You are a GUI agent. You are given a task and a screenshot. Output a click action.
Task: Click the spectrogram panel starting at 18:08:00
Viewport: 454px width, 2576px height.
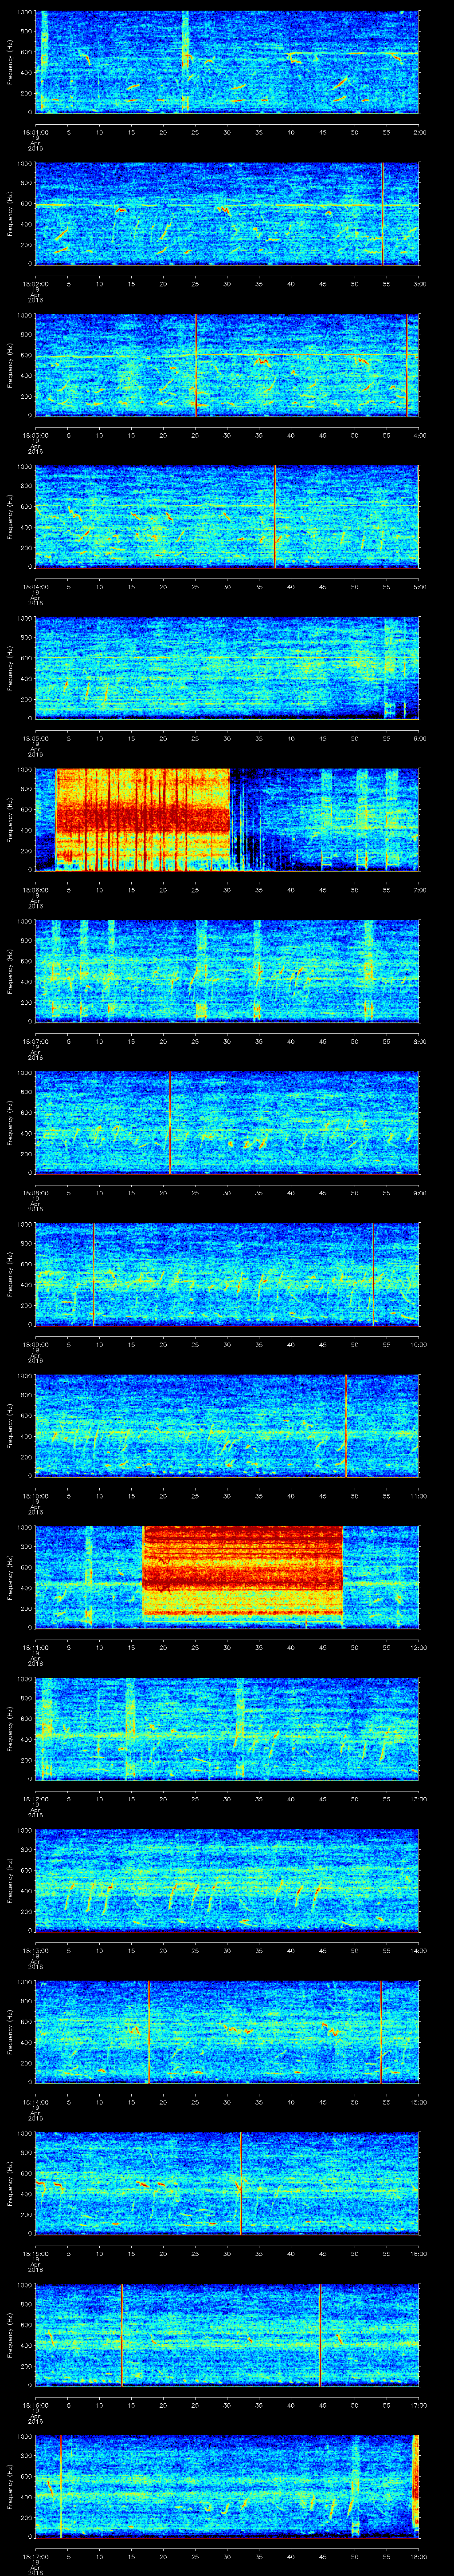pos(227,1122)
